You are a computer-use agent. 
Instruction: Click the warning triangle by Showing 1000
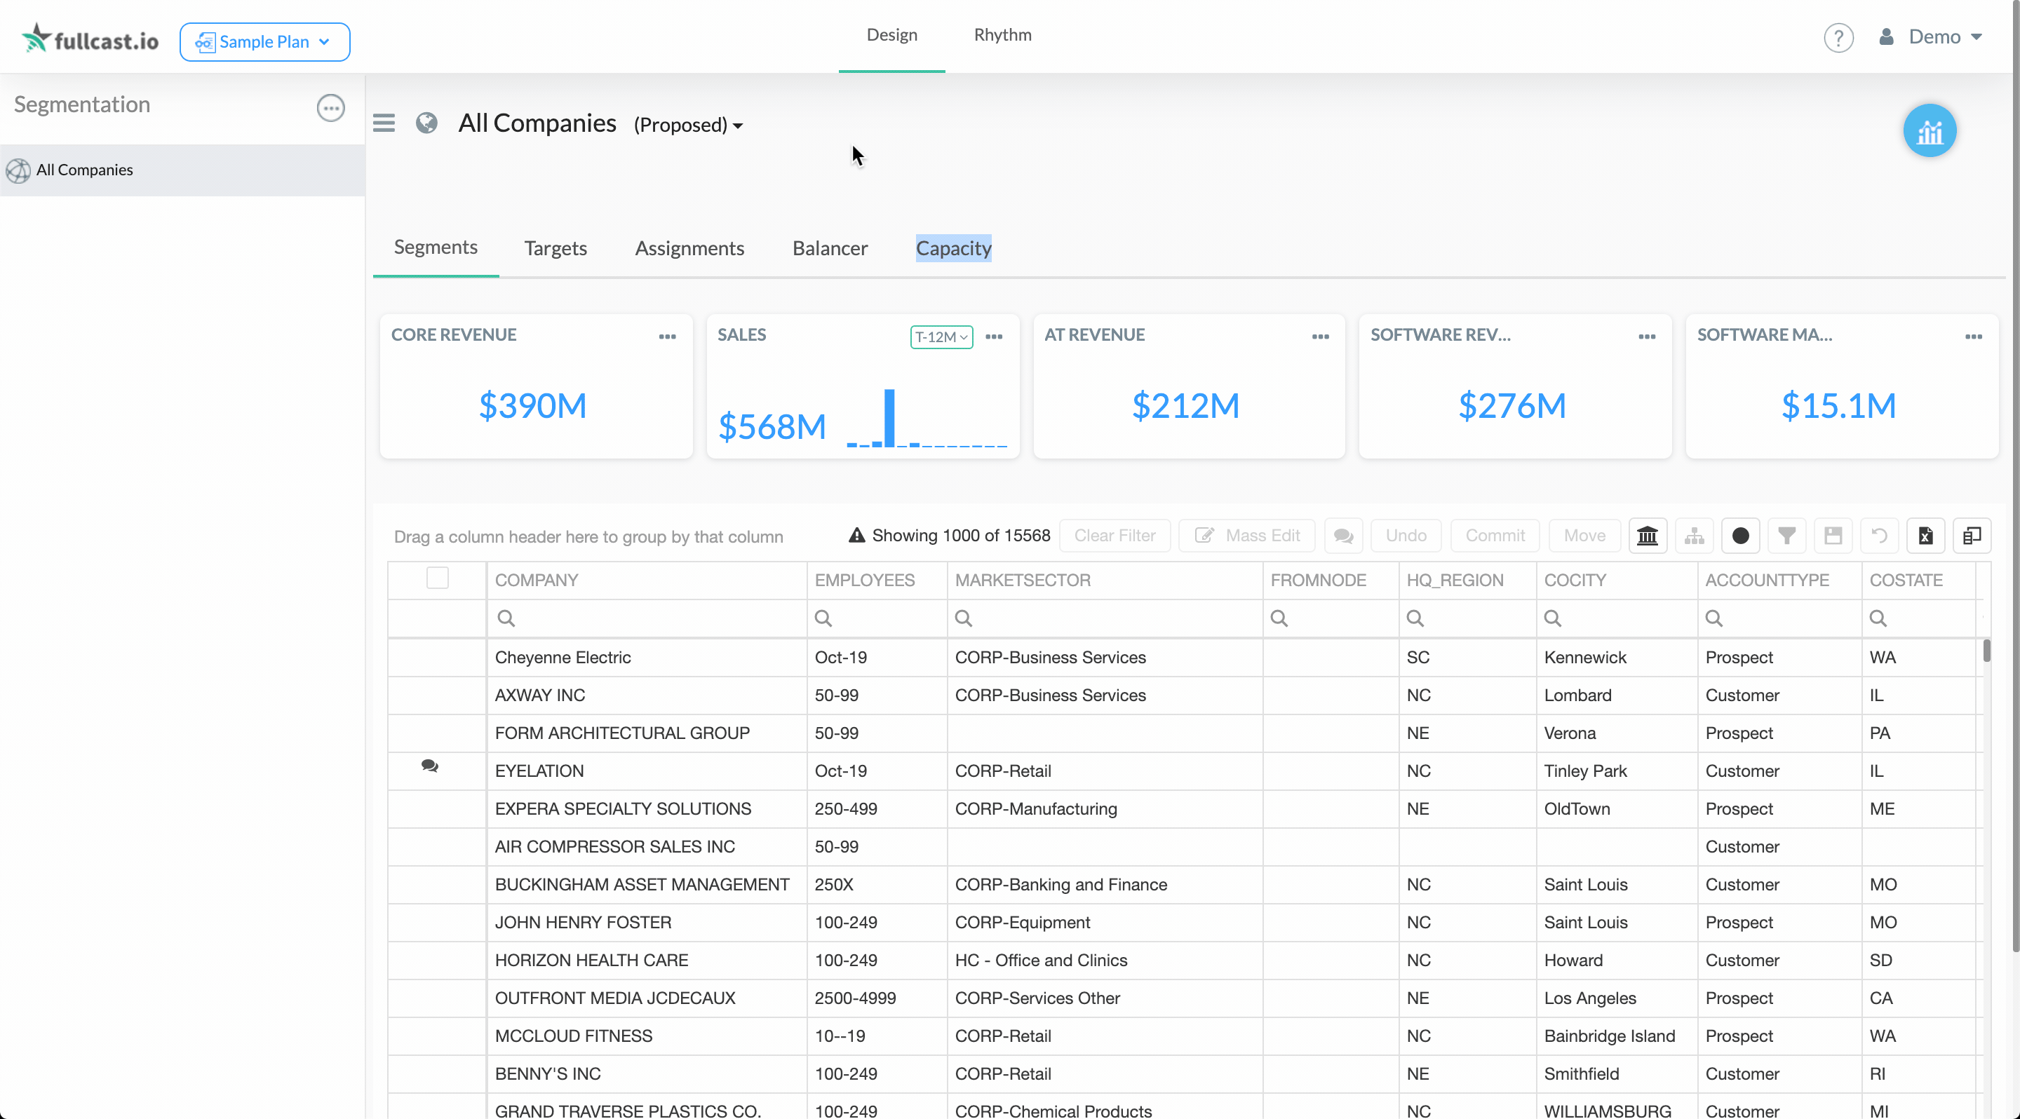click(x=856, y=536)
